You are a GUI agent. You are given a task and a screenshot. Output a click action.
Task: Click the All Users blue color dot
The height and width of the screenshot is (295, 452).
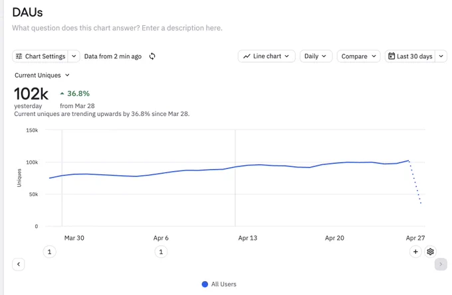pyautogui.click(x=205, y=284)
